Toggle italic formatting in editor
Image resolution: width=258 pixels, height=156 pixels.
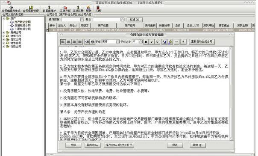point(152,42)
